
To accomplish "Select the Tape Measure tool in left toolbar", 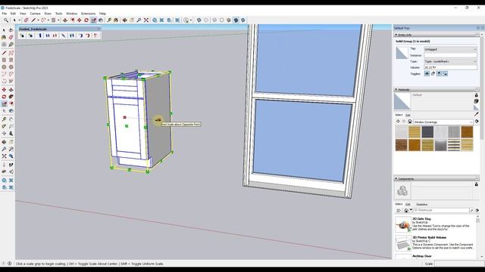I will click(x=4, y=119).
